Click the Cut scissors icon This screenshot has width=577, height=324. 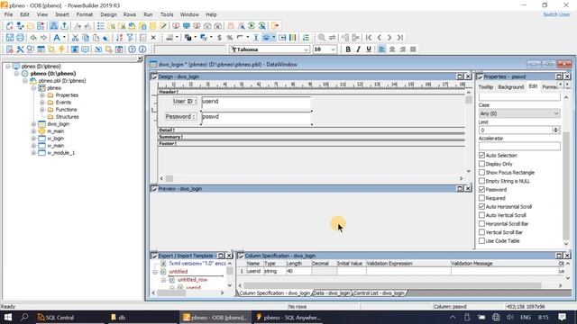pyautogui.click(x=75, y=38)
